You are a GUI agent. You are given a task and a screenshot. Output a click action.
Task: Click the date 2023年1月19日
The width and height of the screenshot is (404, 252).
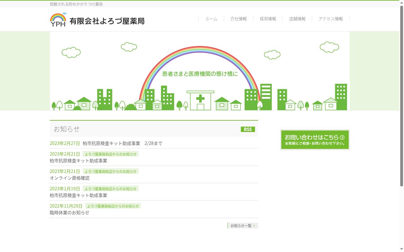pos(65,189)
